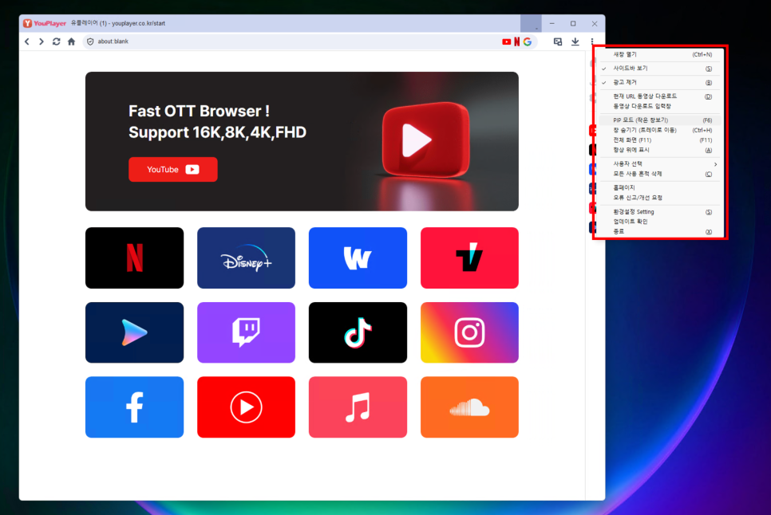Viewport: 771px width, 515px height.
Task: Click the shield security icon in address bar
Action: click(90, 41)
